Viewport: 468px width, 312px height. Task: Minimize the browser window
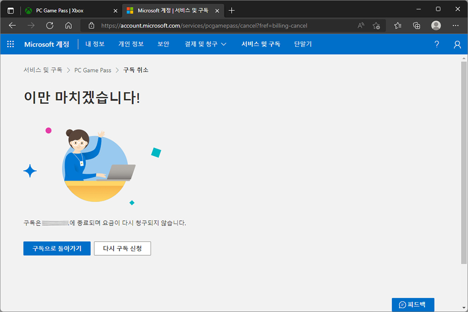[x=419, y=9]
